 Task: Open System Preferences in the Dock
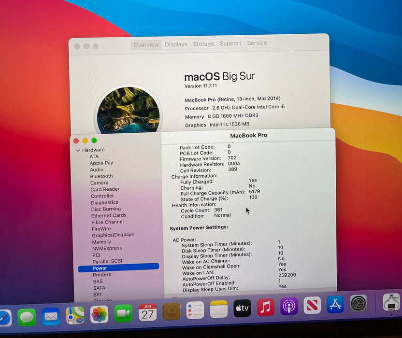(x=359, y=303)
